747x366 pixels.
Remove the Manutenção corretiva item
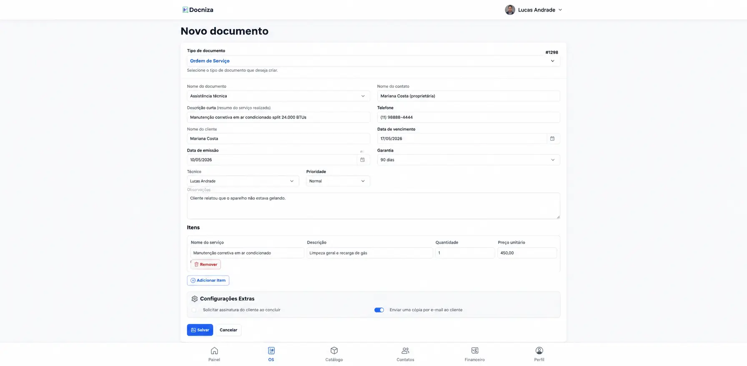click(x=206, y=265)
